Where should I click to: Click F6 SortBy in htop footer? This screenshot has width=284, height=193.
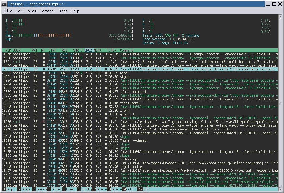click(x=85, y=189)
